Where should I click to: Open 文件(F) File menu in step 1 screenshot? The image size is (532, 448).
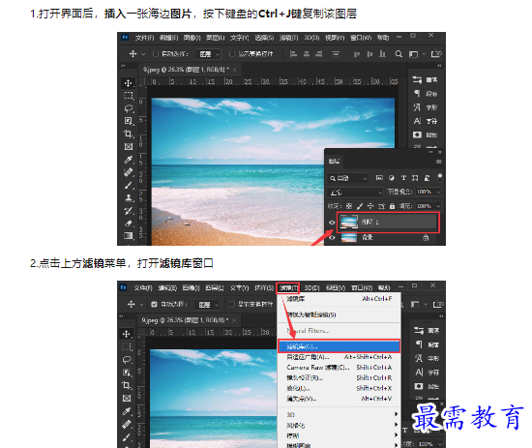144,38
